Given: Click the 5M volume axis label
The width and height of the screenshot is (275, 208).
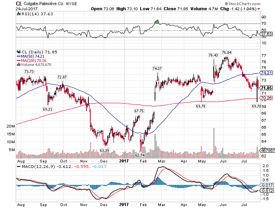Looking at the screenshot, I should 12,150.
